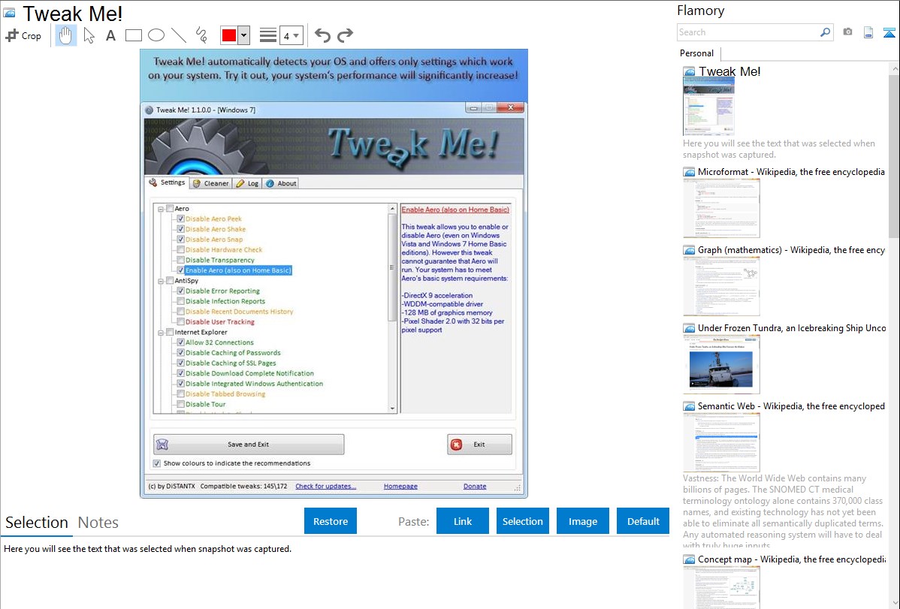900x609 pixels.
Task: Click the document page icon near search
Action: (868, 32)
